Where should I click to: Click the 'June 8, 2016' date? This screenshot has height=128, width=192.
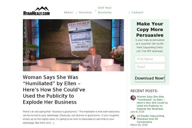click(x=137, y=112)
